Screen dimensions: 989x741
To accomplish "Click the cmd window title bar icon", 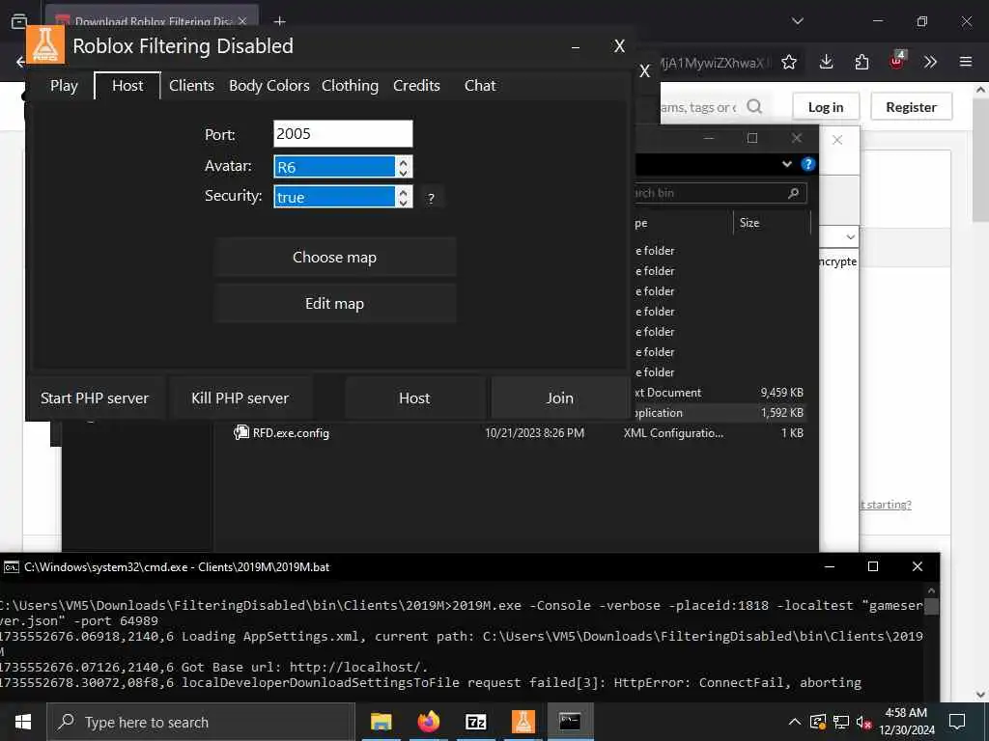I will click(x=12, y=567).
